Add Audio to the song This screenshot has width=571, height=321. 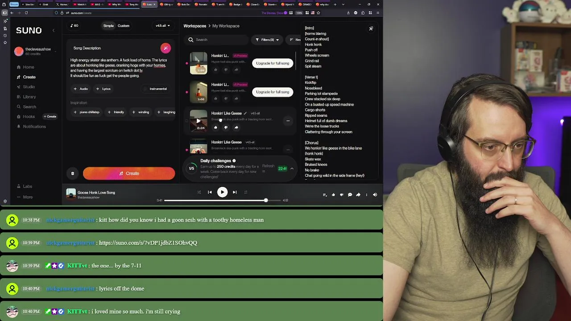click(81, 89)
